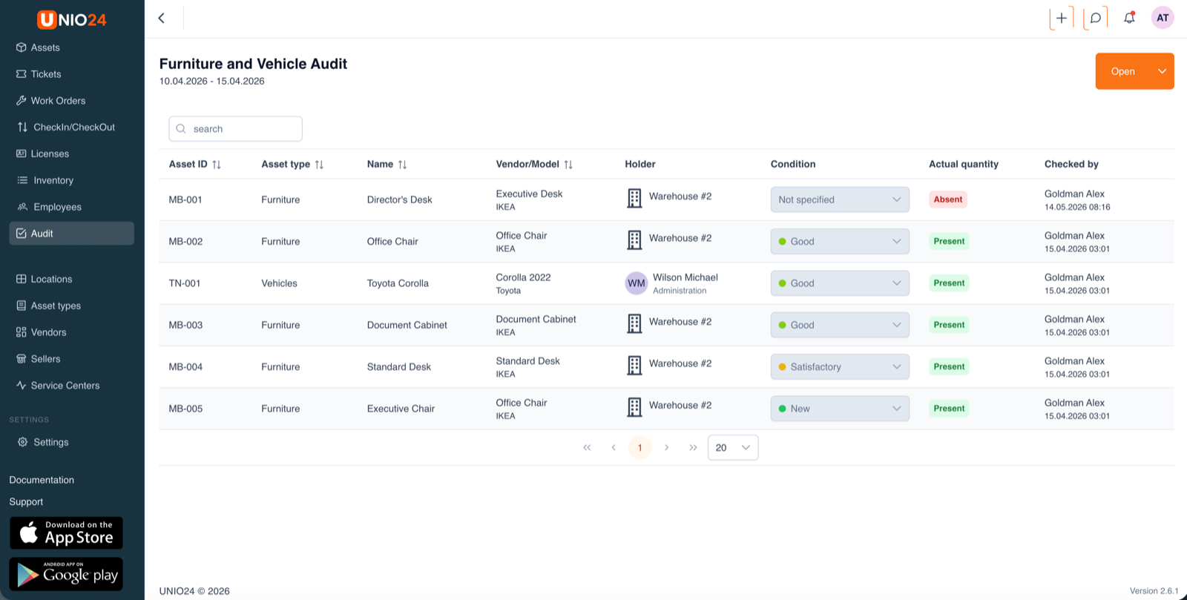Click holder Wilson Michael

pyautogui.click(x=685, y=277)
